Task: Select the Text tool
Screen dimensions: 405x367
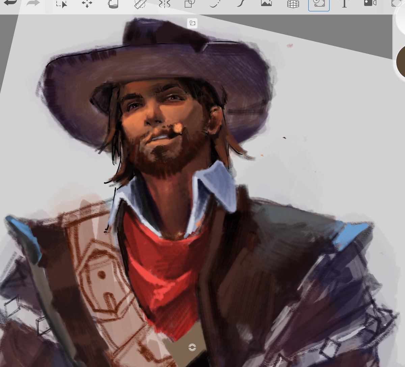Action: point(344,4)
